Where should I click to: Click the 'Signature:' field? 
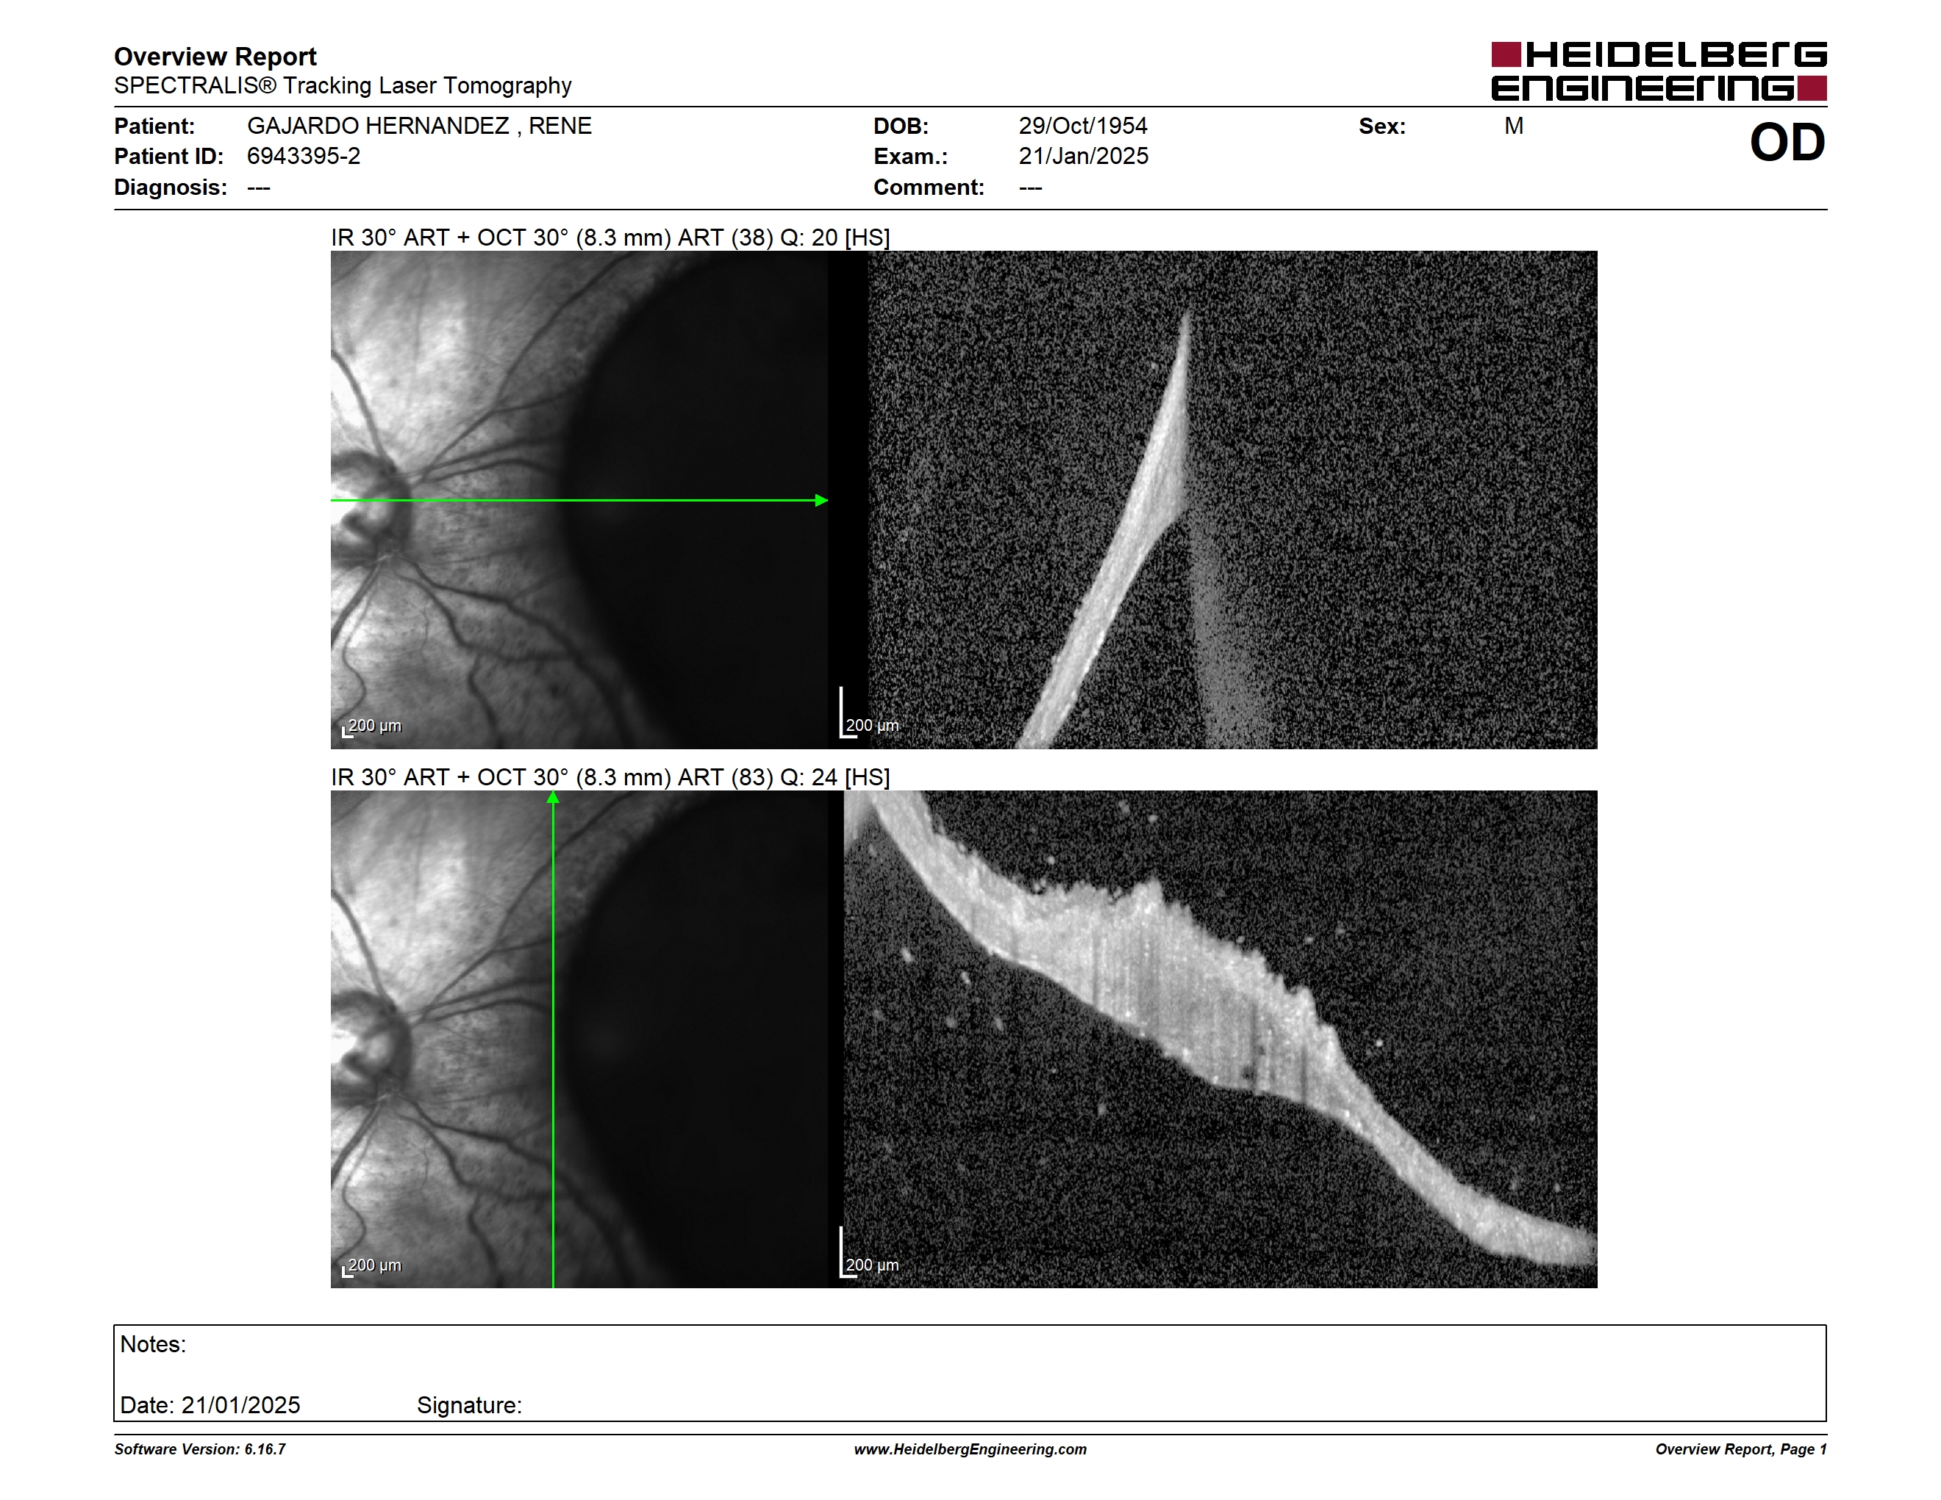click(x=469, y=1406)
